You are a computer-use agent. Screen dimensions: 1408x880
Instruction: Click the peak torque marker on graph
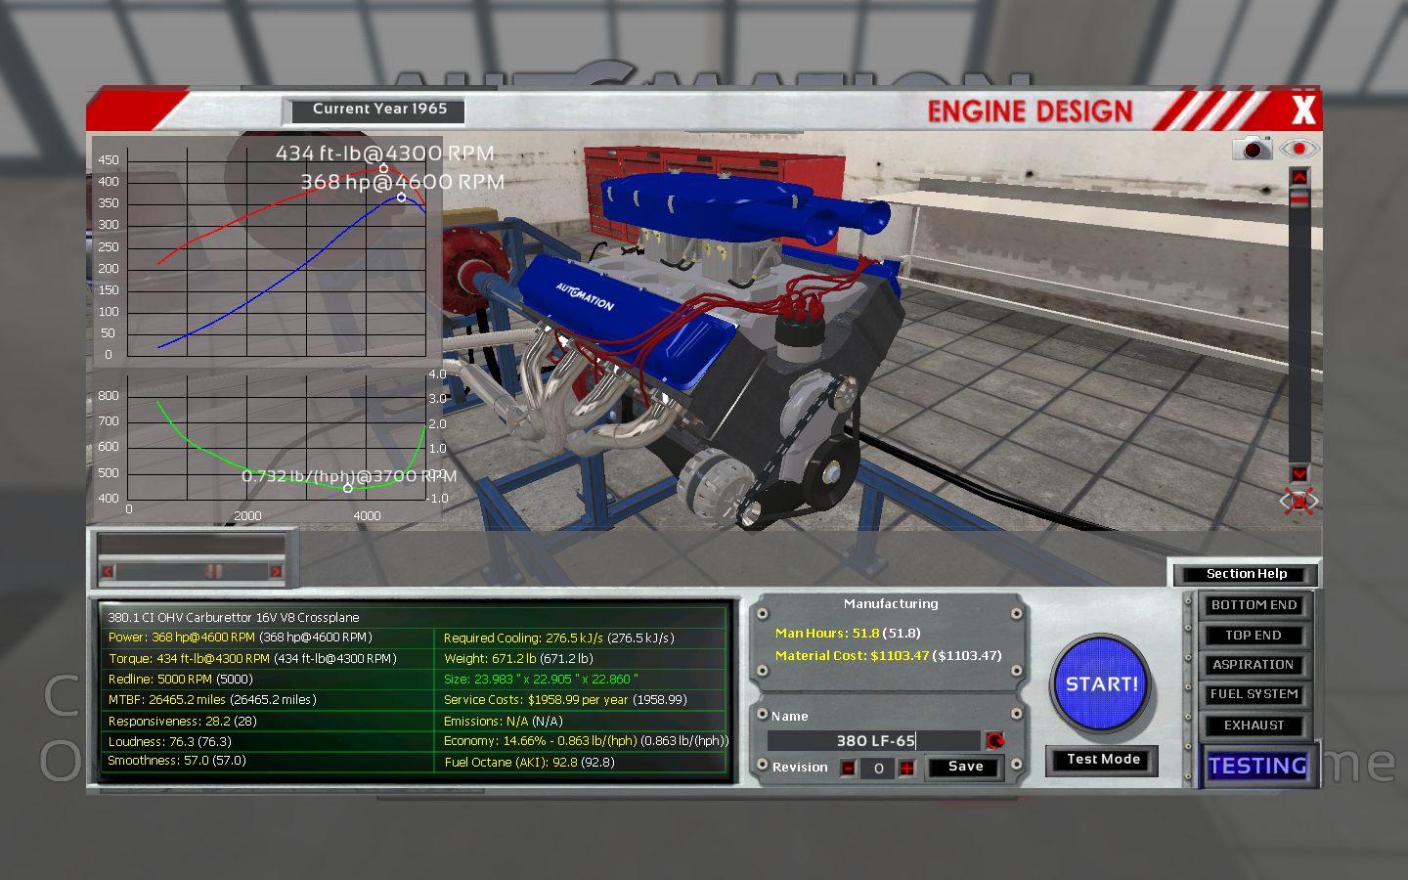[x=383, y=168]
